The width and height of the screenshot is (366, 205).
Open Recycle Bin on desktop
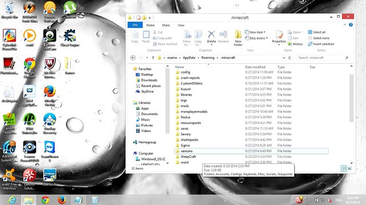coord(9,10)
